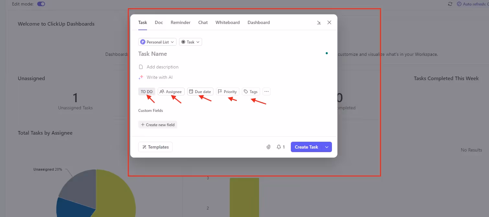Open the Task type dropdown

click(x=190, y=42)
